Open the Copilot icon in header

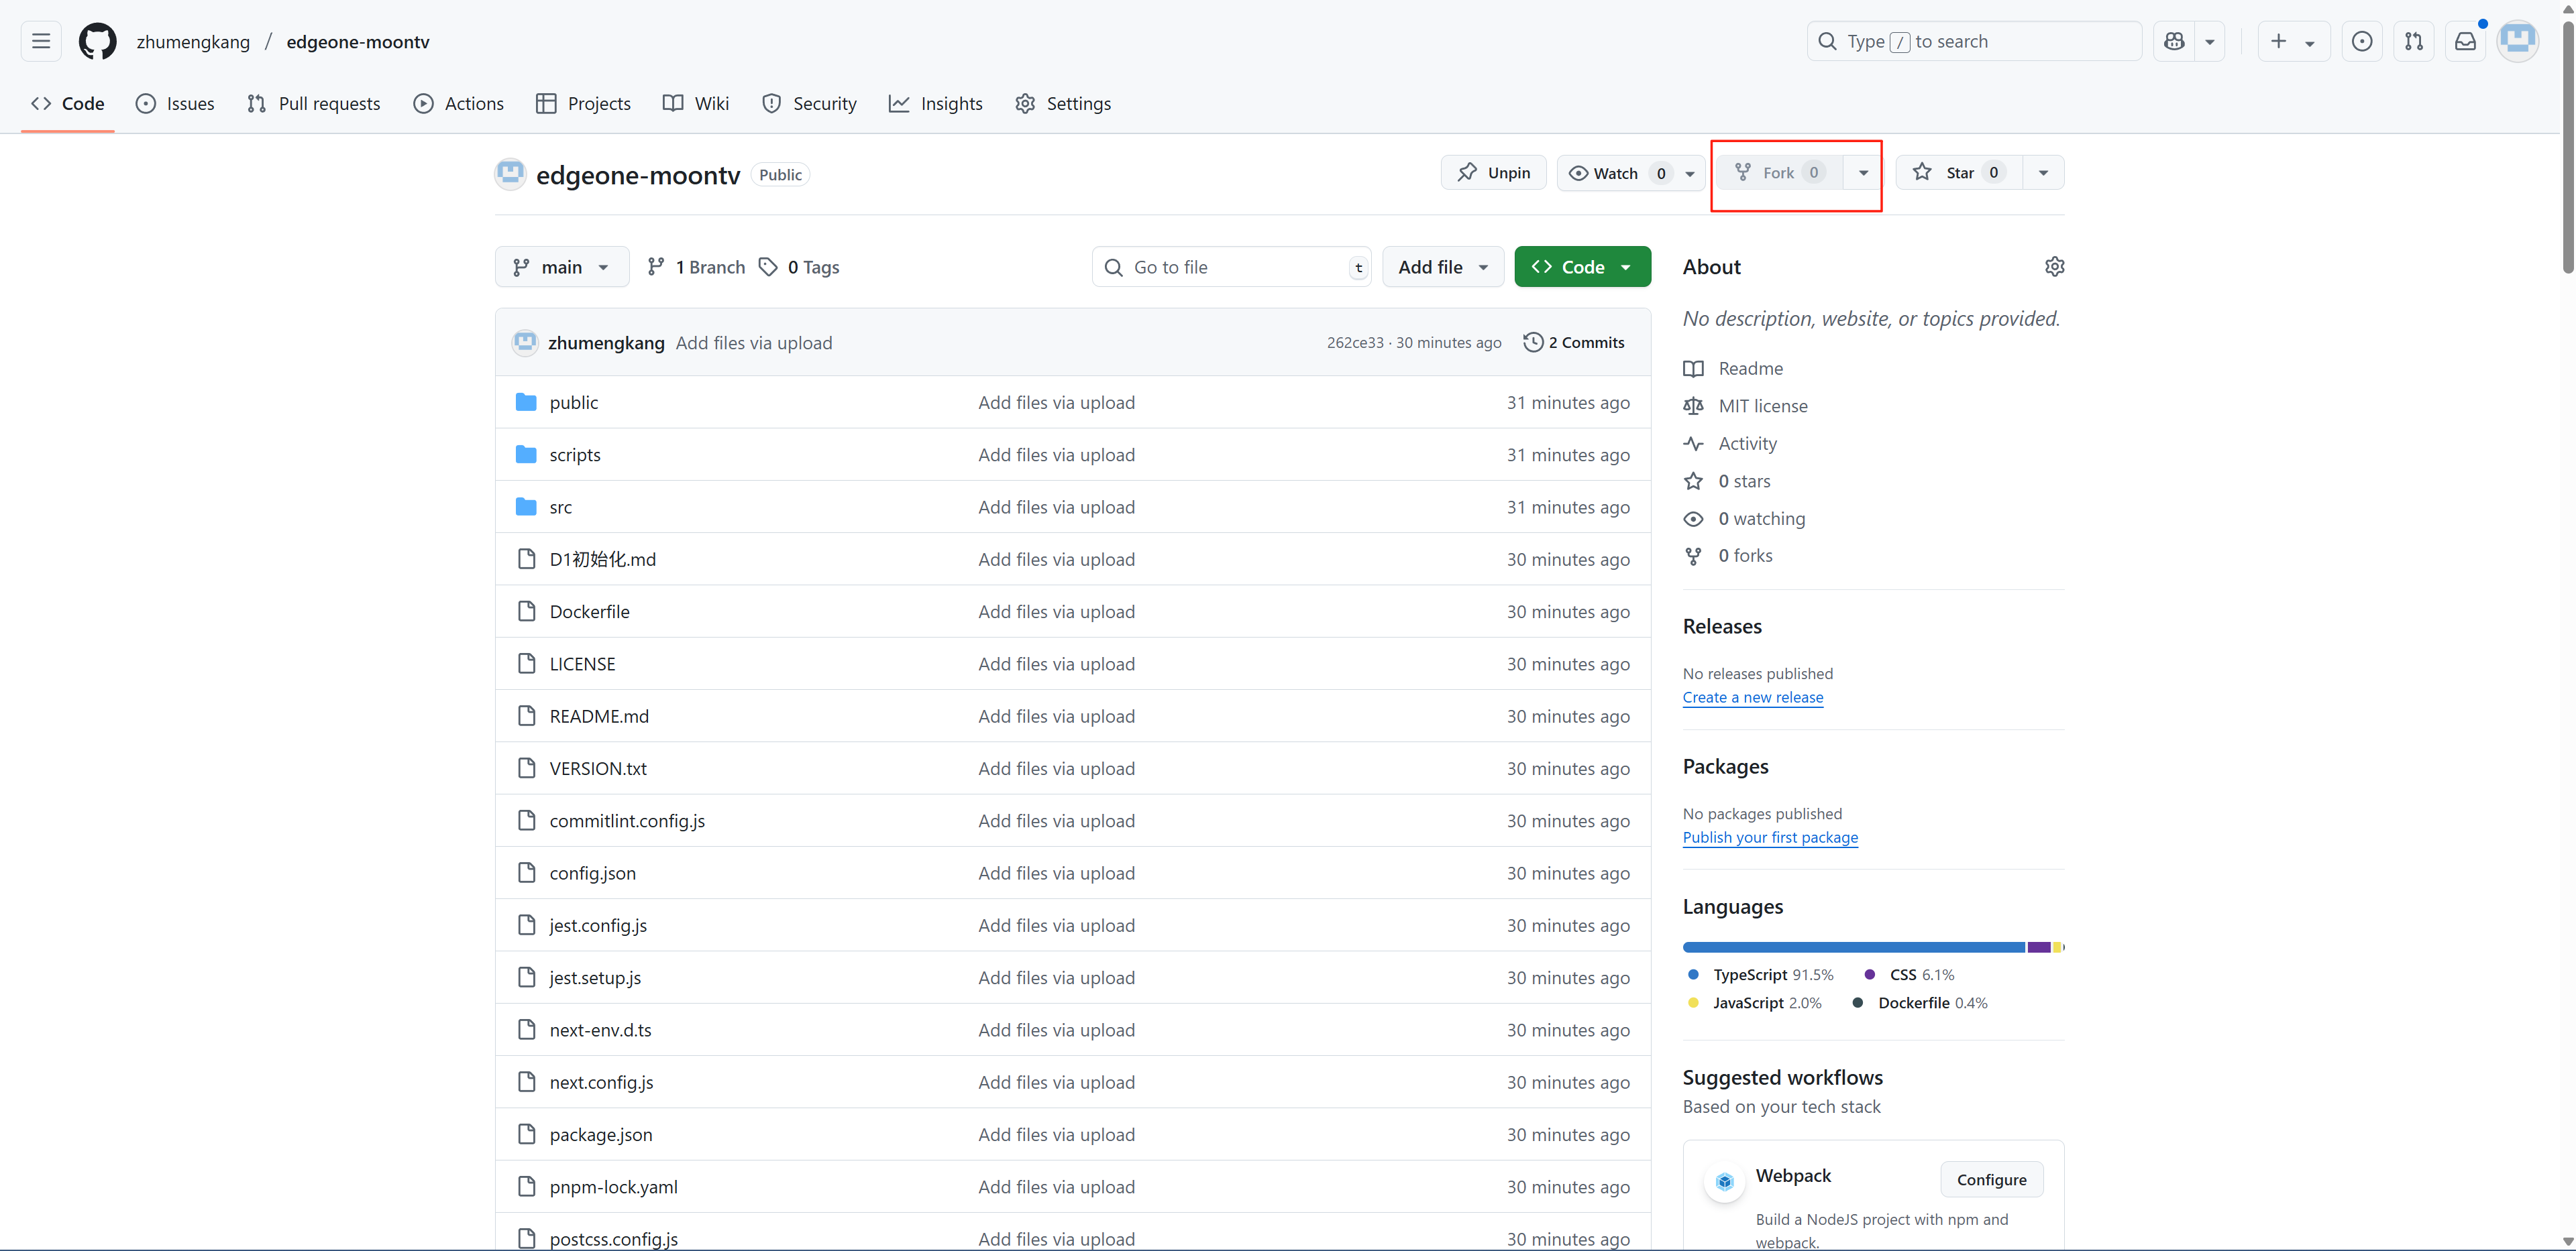coord(2174,42)
